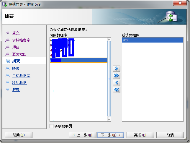The height and width of the screenshot is (143, 190).
Task: Click scroll-down arrow of available databases list
Action: [109, 120]
